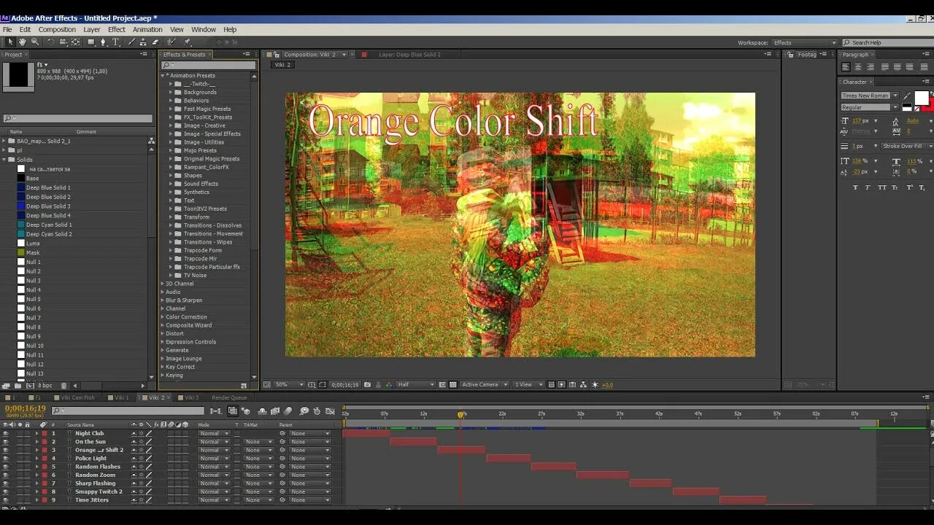Select the Pan Behind anchor tool
The width and height of the screenshot is (934, 525).
[75, 42]
